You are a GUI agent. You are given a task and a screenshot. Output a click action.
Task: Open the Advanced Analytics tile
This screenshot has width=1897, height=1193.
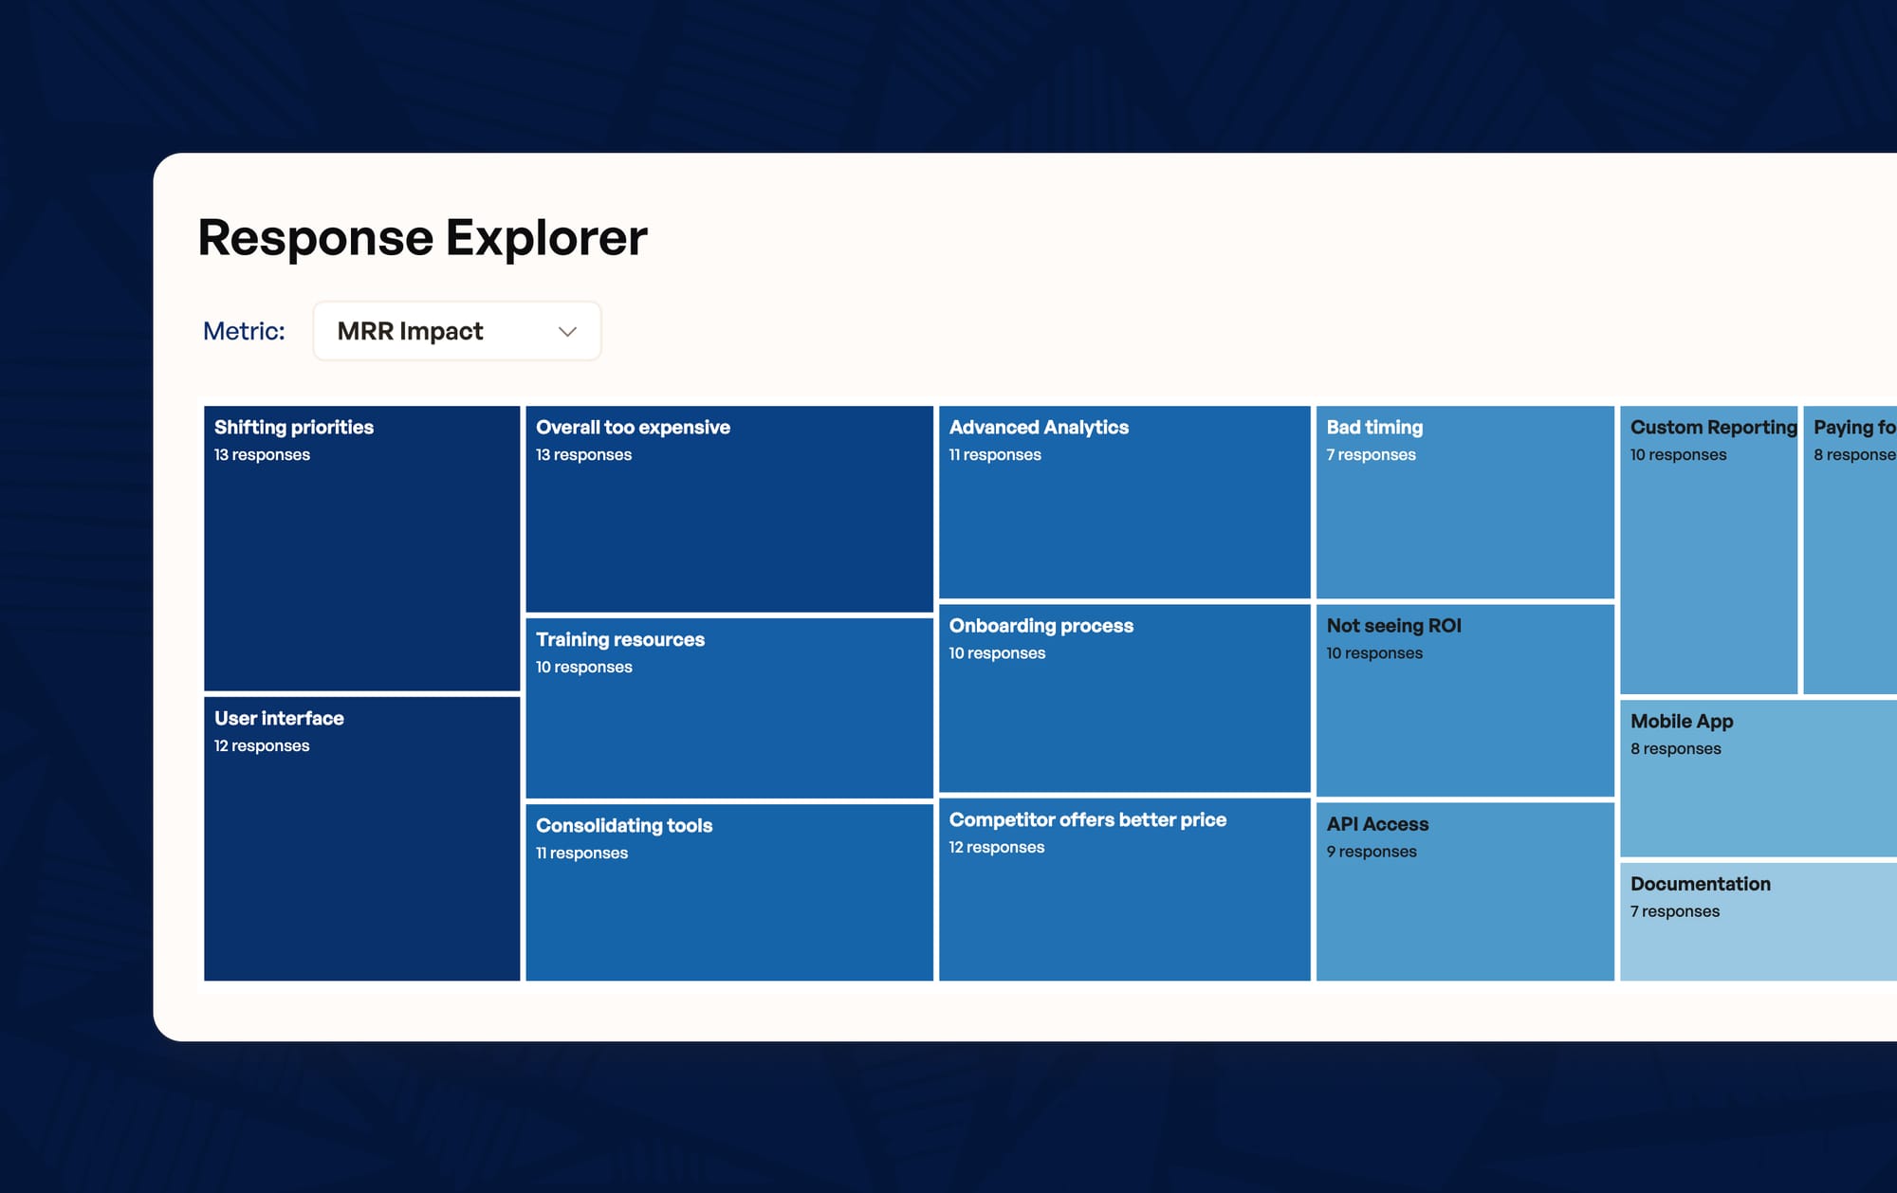(x=1124, y=502)
